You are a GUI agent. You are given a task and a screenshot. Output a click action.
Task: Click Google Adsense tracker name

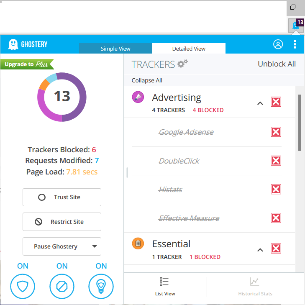(186, 132)
